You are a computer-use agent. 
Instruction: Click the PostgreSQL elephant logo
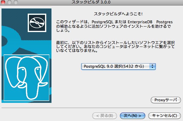point(26,78)
